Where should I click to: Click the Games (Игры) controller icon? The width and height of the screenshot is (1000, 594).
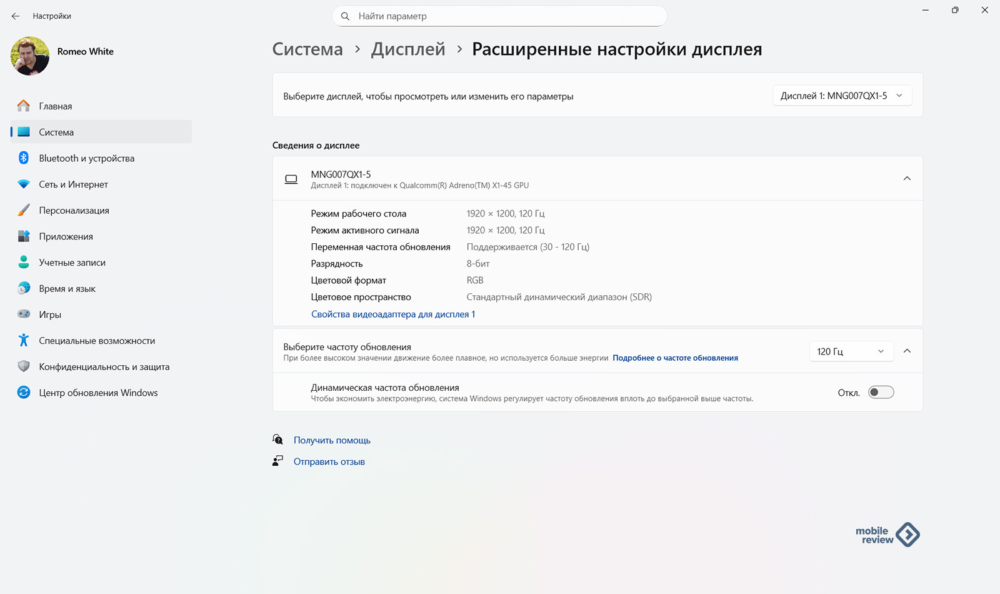pos(24,315)
